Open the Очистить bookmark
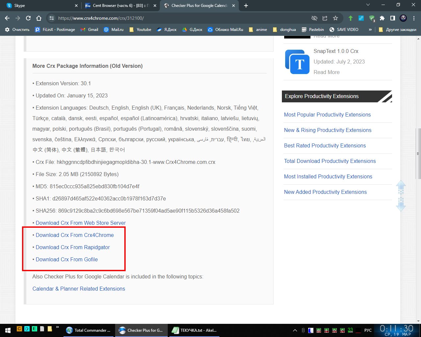 click(x=17, y=30)
